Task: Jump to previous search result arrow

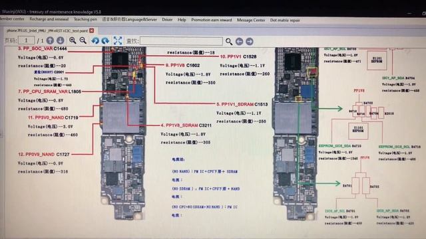Action: click(240, 41)
